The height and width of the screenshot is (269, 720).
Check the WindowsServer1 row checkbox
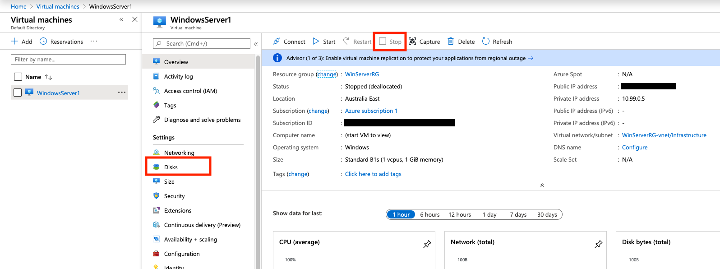coord(18,93)
